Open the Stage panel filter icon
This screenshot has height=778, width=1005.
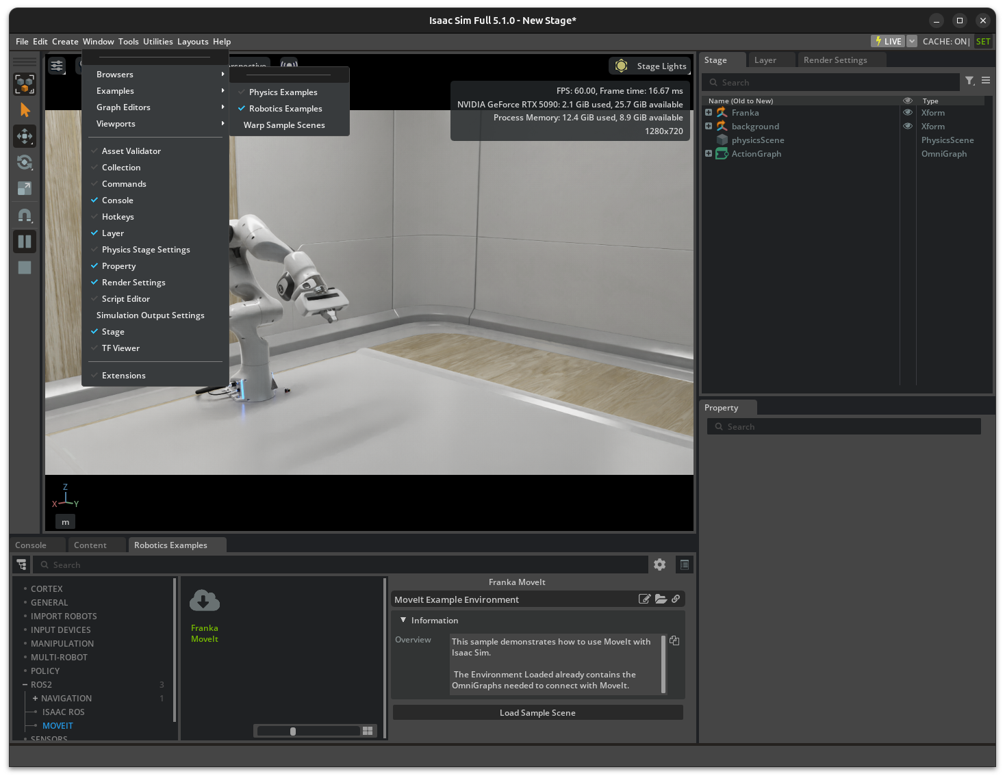coord(969,81)
